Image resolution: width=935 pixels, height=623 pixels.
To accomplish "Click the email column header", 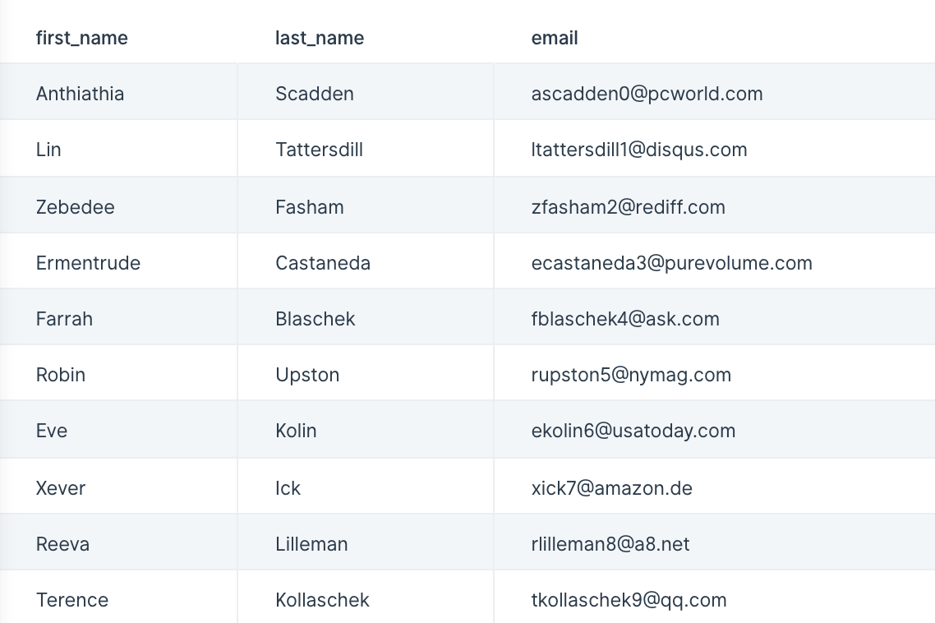I will 555,38.
